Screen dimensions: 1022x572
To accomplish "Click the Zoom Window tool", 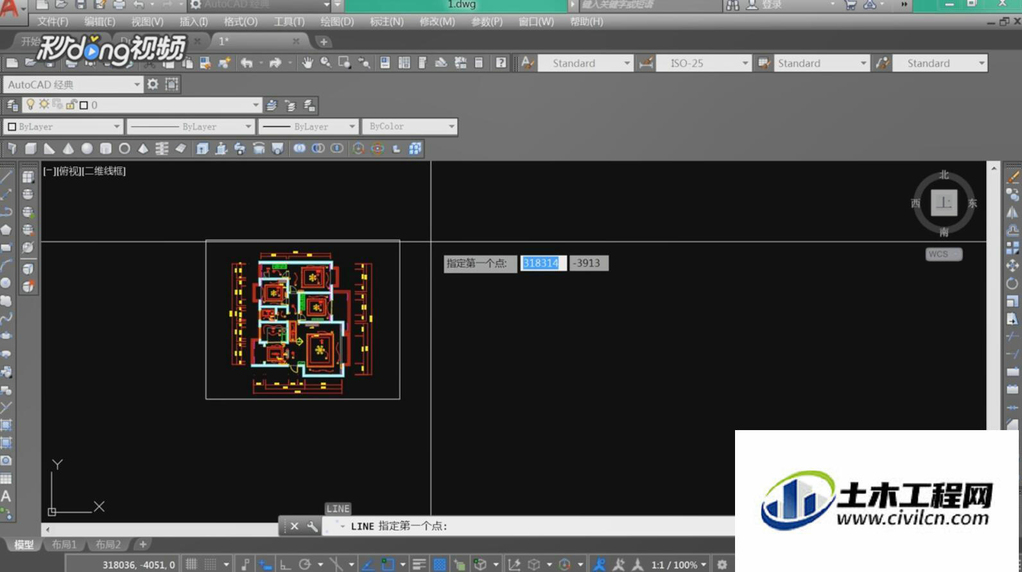I will point(345,63).
